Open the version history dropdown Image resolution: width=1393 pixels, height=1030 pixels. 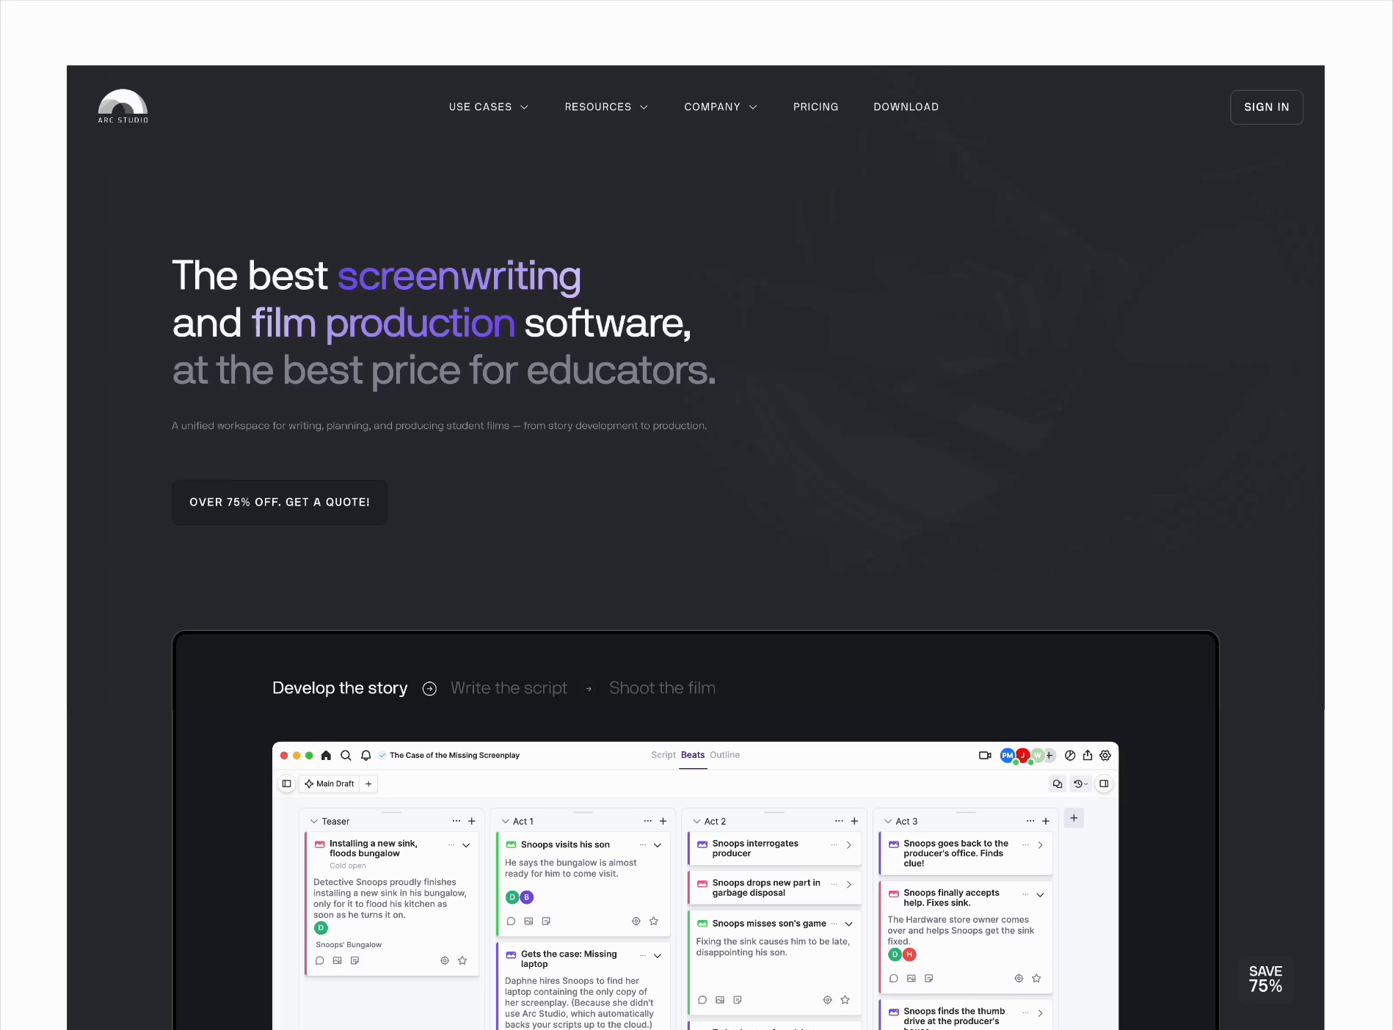[1080, 784]
